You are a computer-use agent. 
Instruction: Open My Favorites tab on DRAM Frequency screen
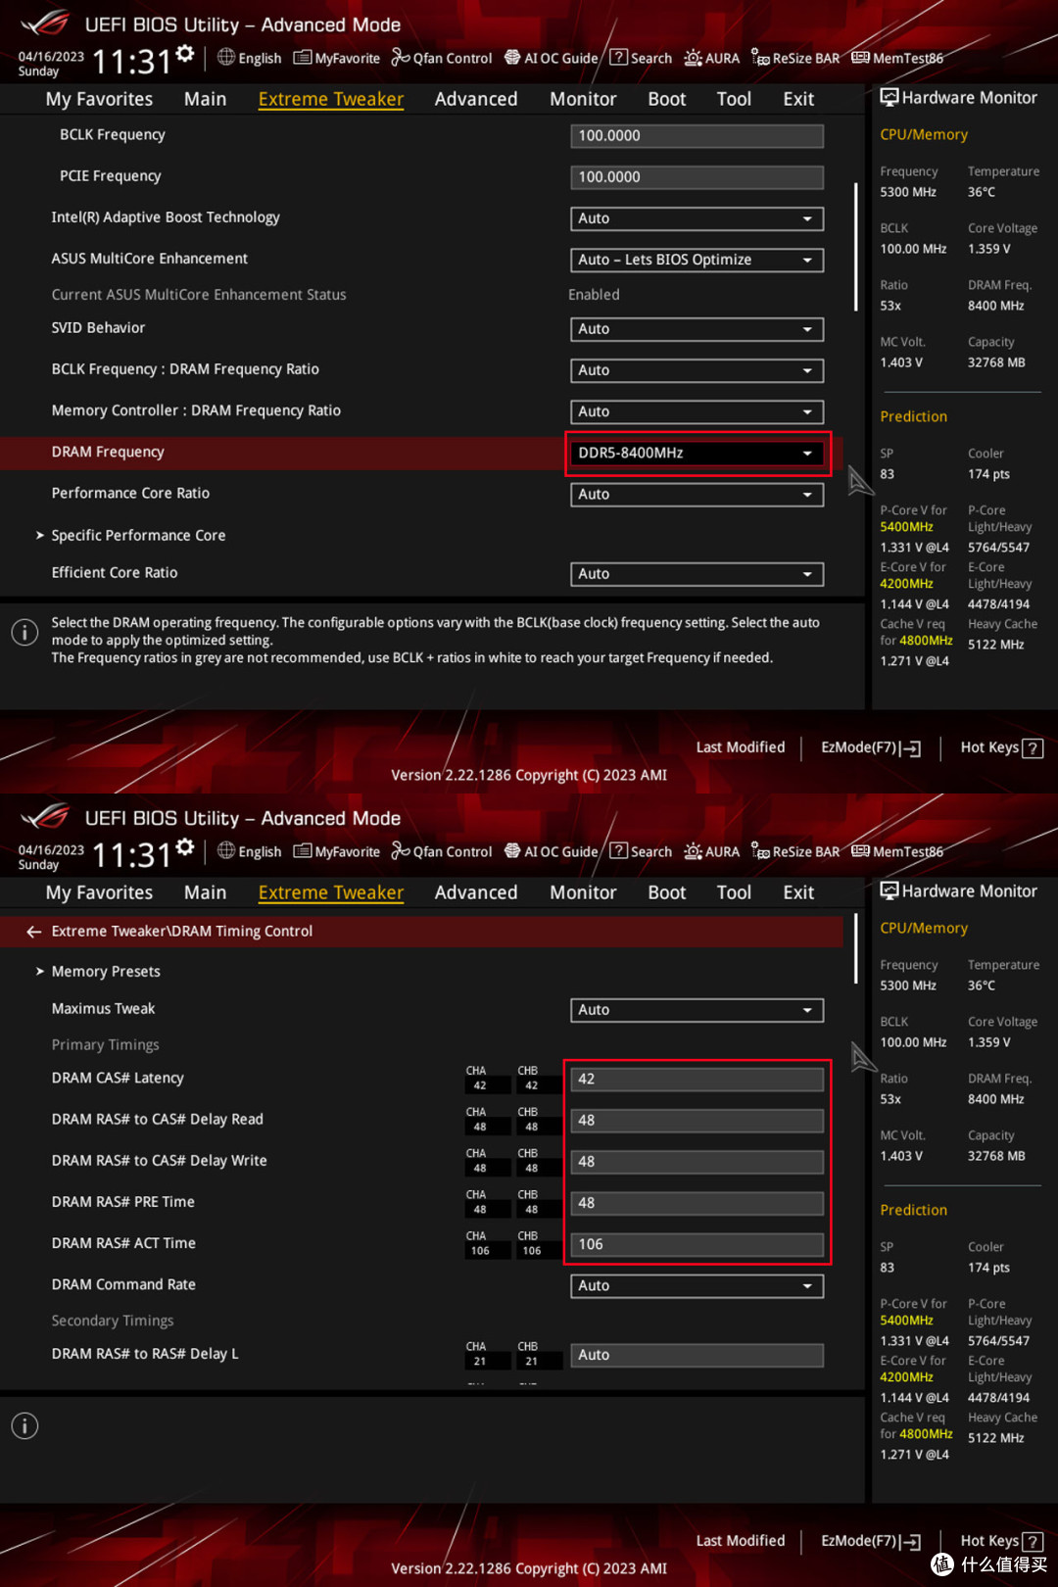[x=99, y=99]
